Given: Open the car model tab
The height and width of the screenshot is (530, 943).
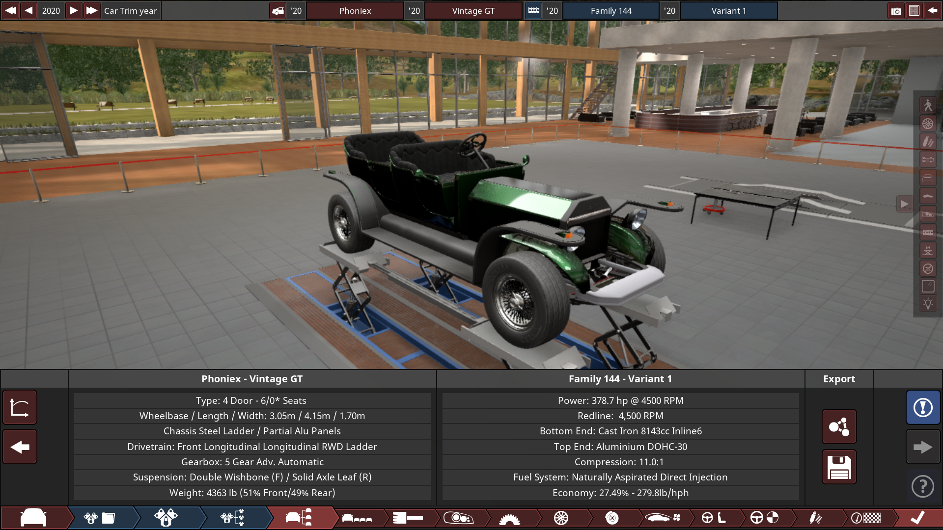Looking at the screenshot, I should (x=33, y=518).
